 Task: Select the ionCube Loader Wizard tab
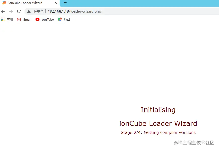[30, 3]
